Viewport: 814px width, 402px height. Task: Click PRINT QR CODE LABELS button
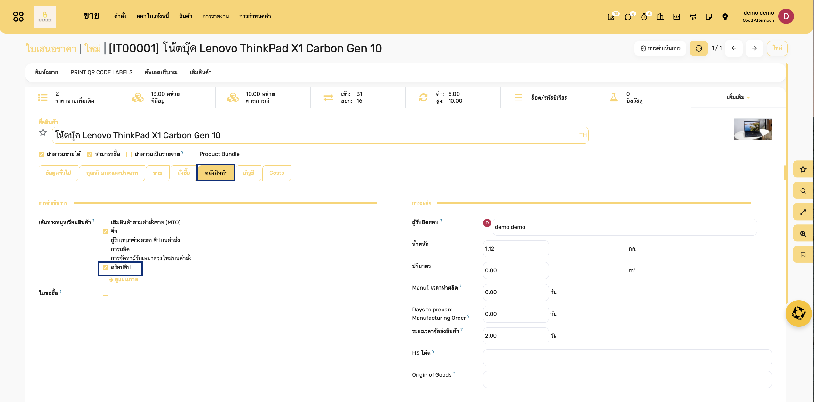[x=101, y=72]
